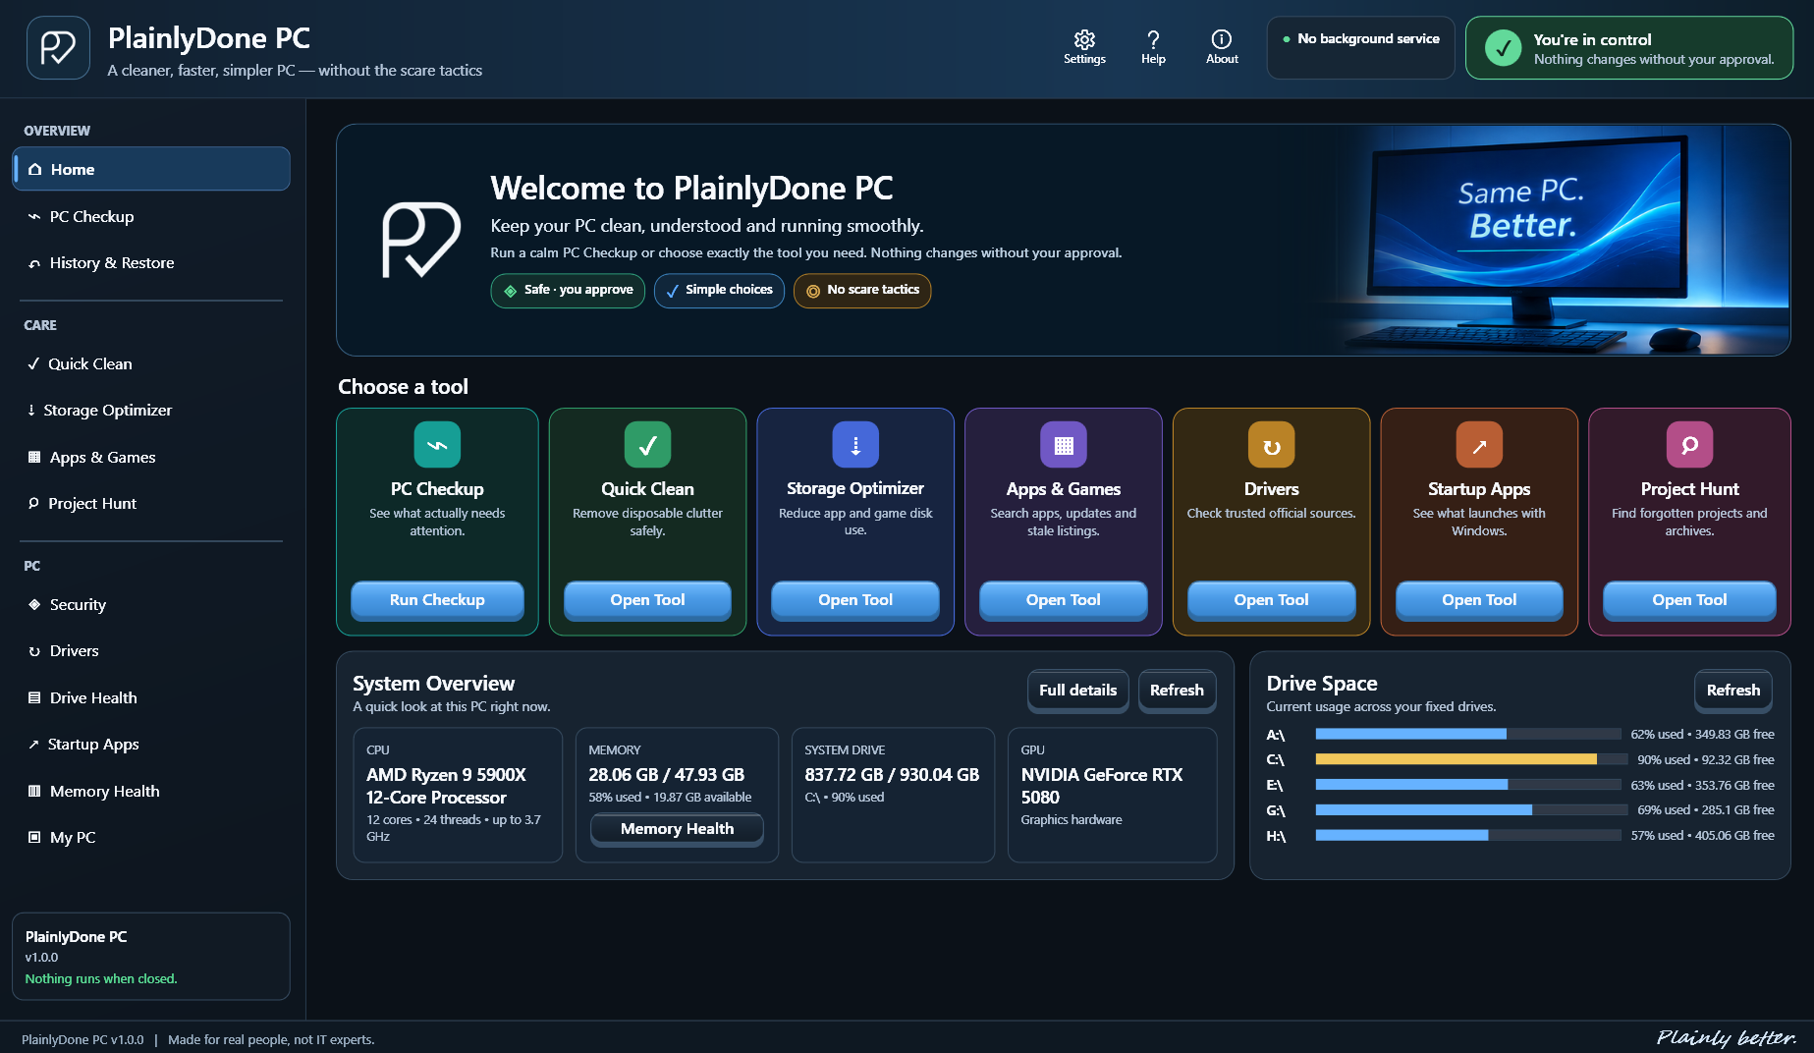This screenshot has height=1053, width=1814.
Task: Open Settings gear icon
Action: tap(1084, 39)
